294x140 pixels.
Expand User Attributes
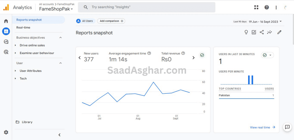pos(16,71)
